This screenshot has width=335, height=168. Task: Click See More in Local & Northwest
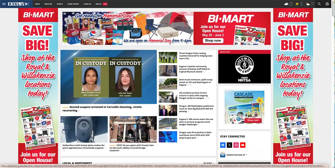209,163
